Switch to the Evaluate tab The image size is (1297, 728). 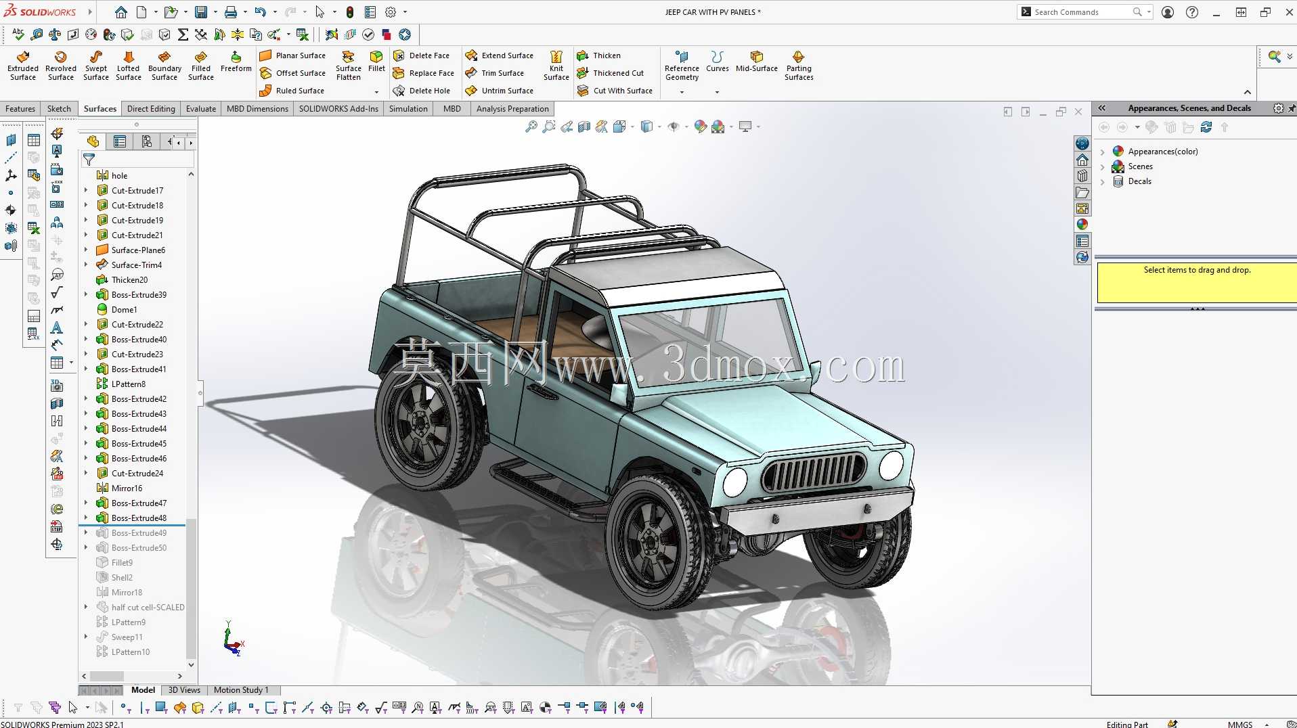tap(201, 109)
